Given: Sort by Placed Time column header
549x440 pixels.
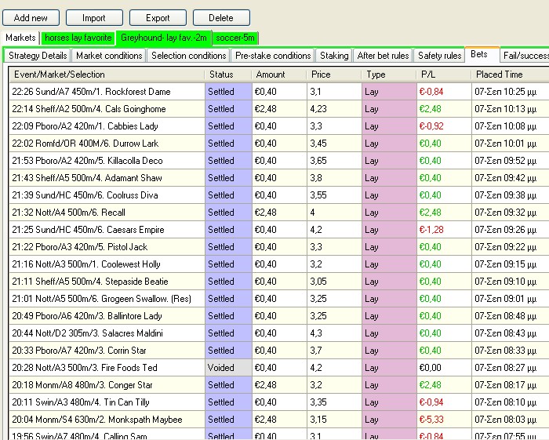Looking at the screenshot, I should coord(510,75).
